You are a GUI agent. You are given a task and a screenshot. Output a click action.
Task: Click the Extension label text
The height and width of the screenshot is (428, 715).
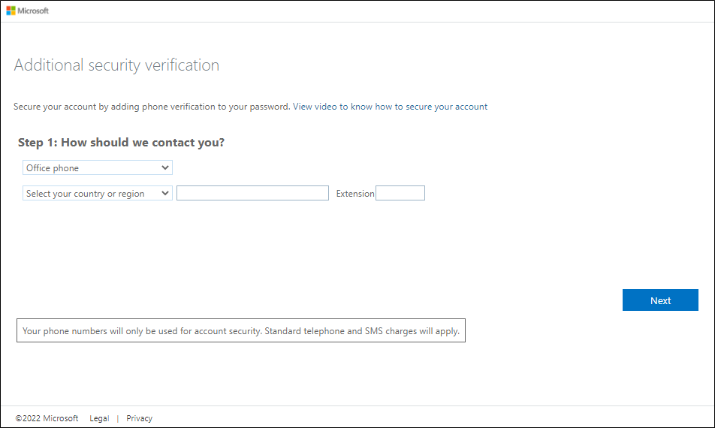pos(355,194)
